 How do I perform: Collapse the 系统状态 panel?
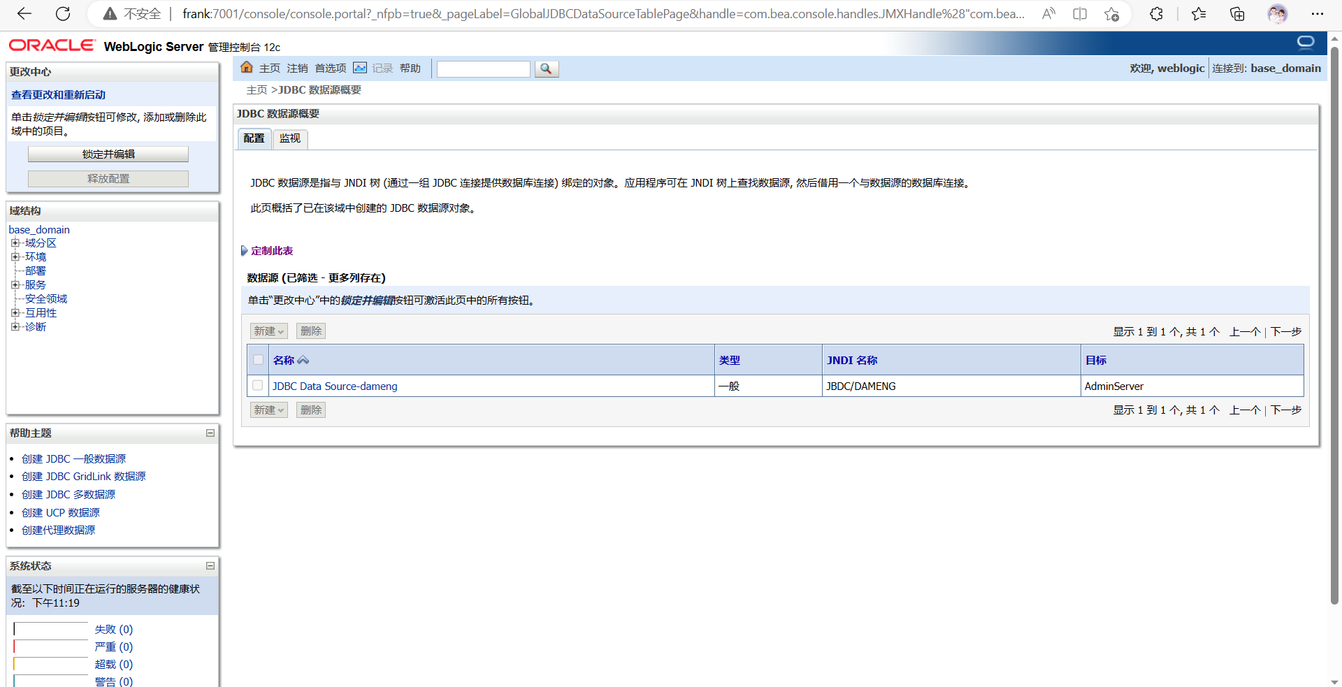pyautogui.click(x=210, y=566)
